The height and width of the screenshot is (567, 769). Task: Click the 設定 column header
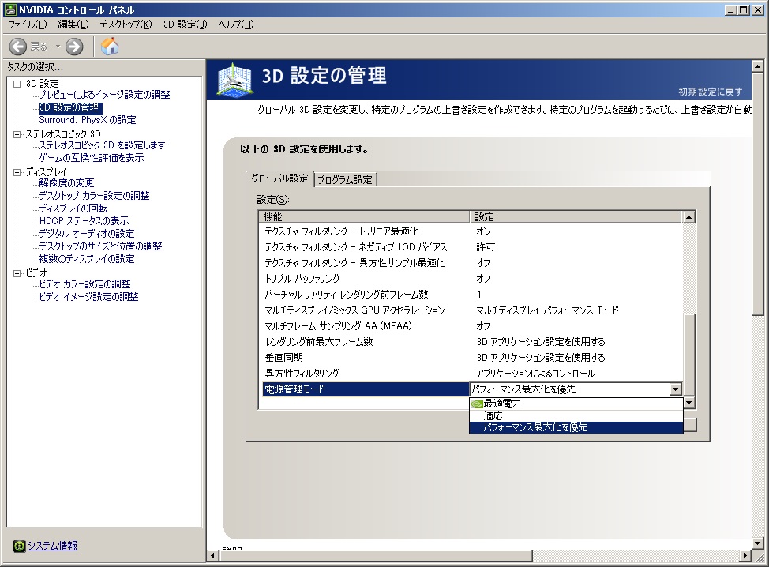coord(576,217)
